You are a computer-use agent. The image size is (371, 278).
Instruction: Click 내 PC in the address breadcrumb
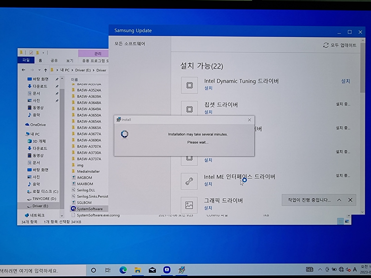[65, 70]
